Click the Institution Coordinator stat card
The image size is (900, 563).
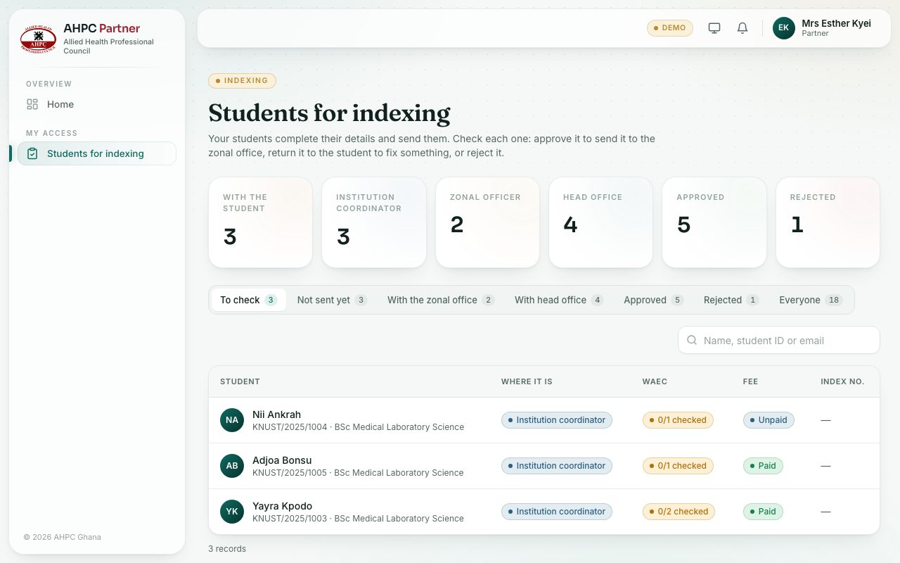pyautogui.click(x=374, y=222)
